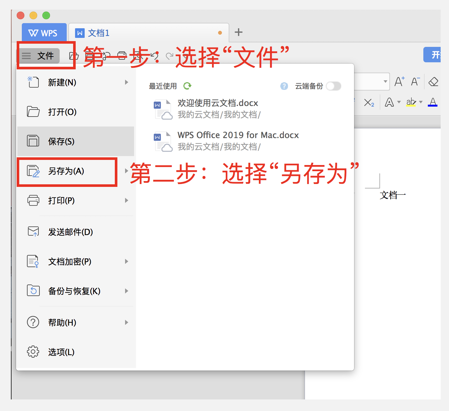Screen dimensions: 449x411
Task: Decrease font size with A- icon
Action: tap(415, 82)
